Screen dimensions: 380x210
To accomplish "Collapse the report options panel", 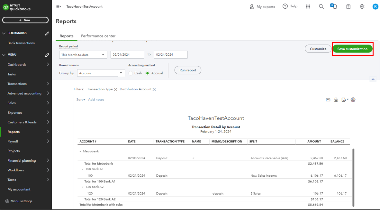I will coord(373,79).
